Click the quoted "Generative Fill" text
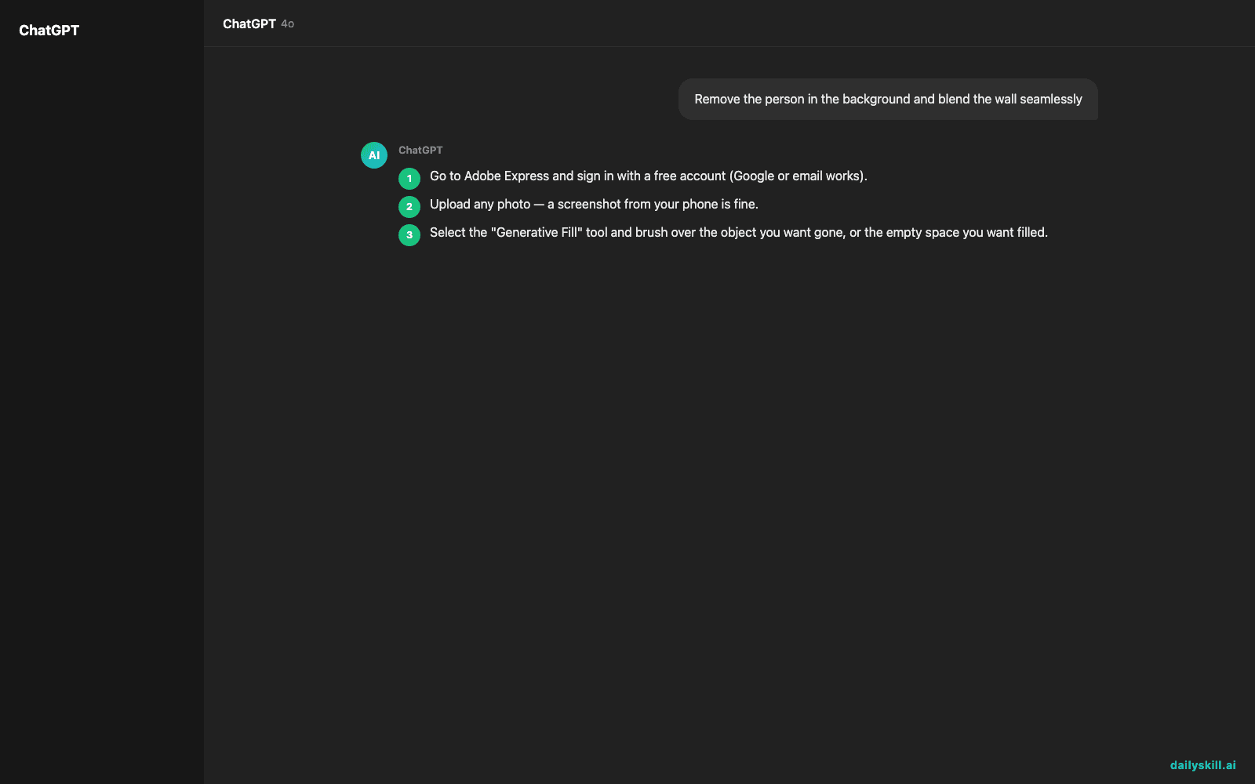Screen dimensions: 1255x784 [x=537, y=232]
